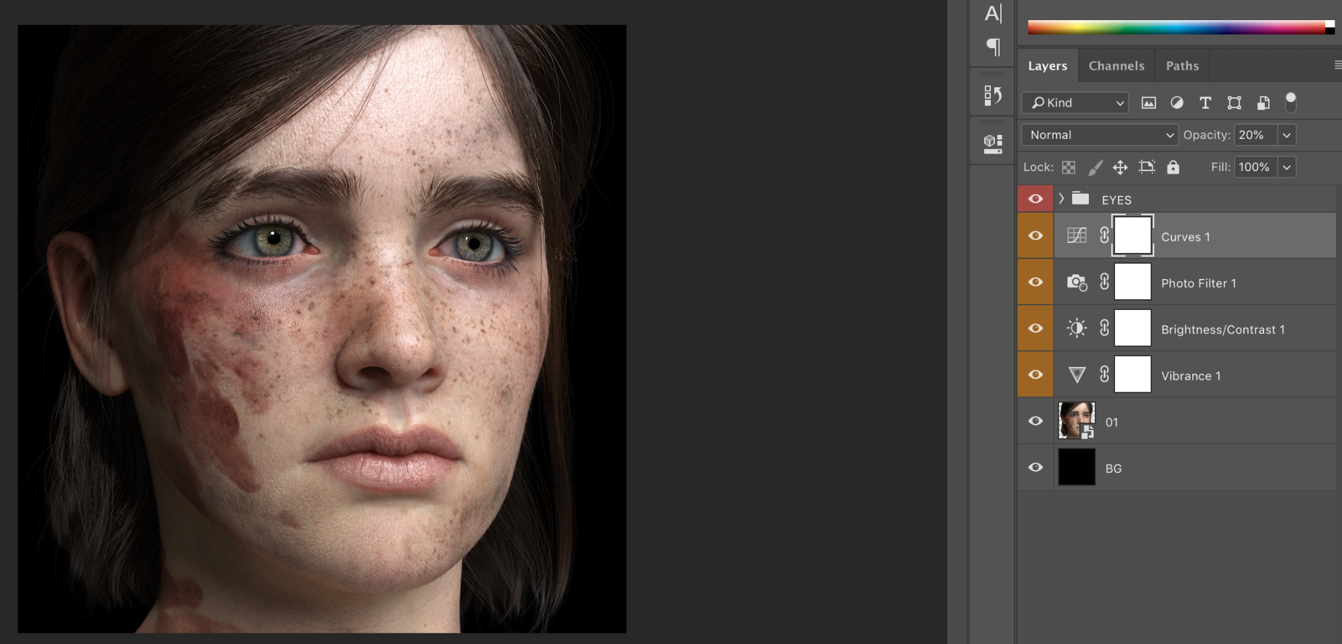Select the EYES group name
1342x644 pixels.
1116,200
